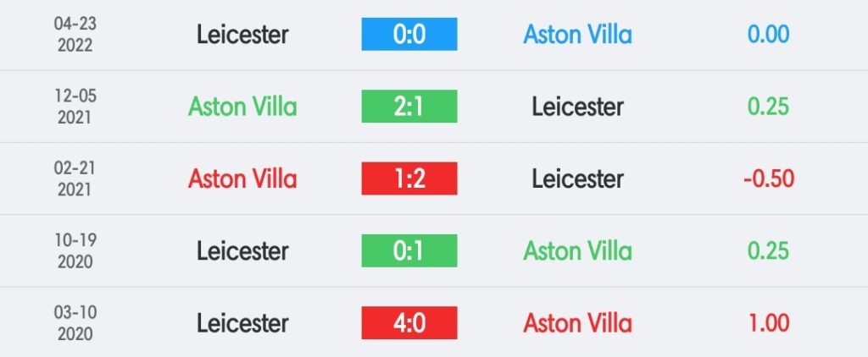
Task: Click Leicester in the 02-21 2021 match
Action: point(577,178)
